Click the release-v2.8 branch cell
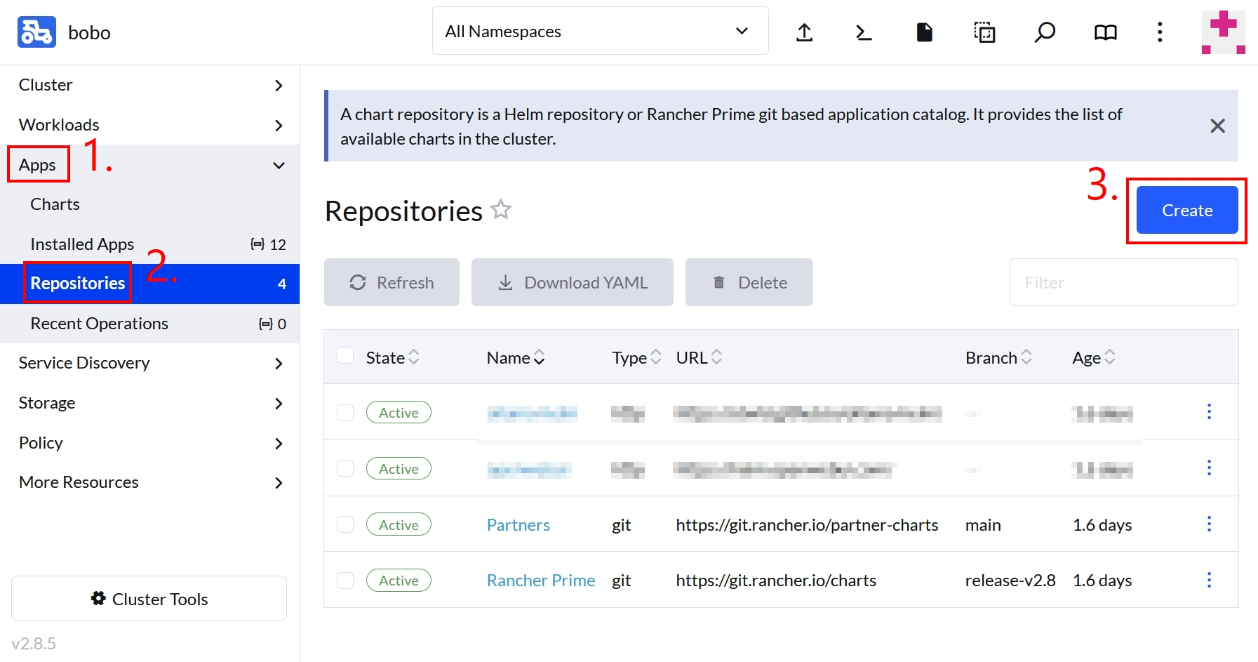1258x662 pixels. [1010, 581]
